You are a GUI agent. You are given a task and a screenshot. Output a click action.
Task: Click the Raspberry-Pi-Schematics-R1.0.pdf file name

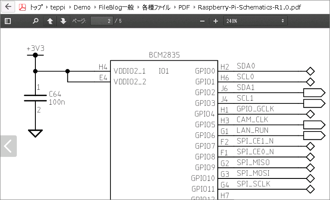pos(249,7)
